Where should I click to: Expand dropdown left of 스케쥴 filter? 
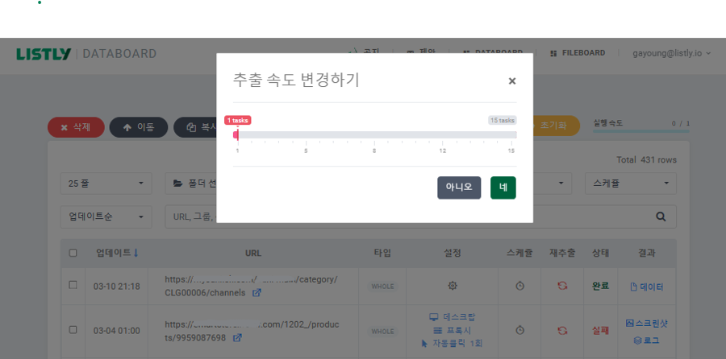[x=553, y=184]
